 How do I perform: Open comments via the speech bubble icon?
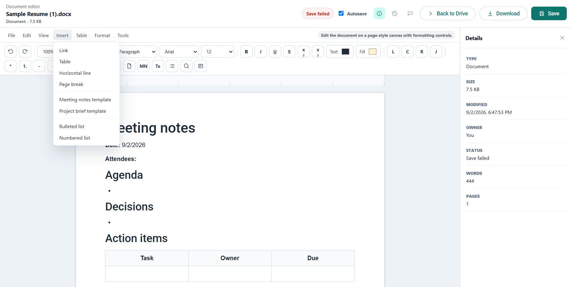[x=410, y=14]
